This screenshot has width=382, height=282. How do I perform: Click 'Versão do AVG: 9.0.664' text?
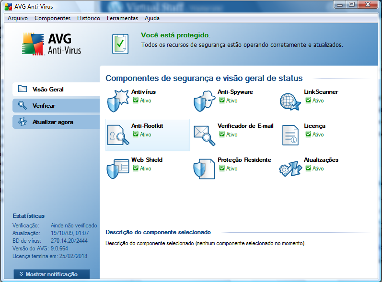pyautogui.click(x=40, y=248)
